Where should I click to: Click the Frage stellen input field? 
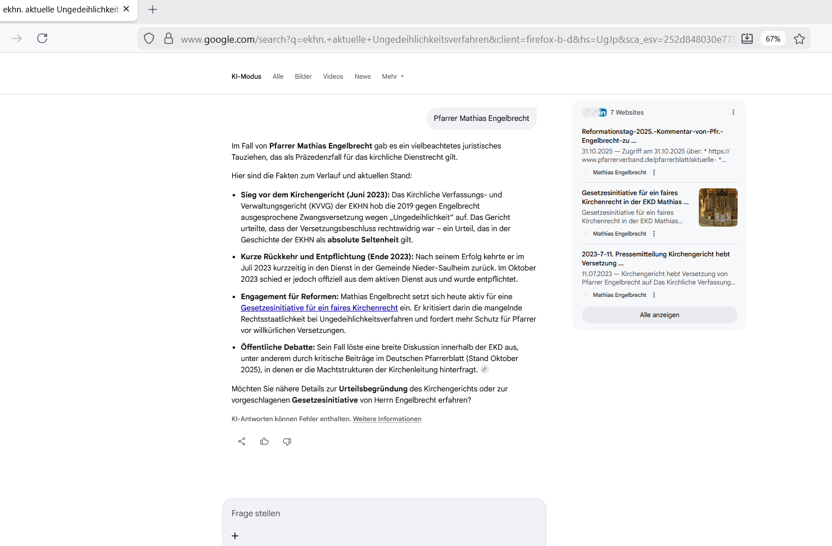tap(384, 513)
